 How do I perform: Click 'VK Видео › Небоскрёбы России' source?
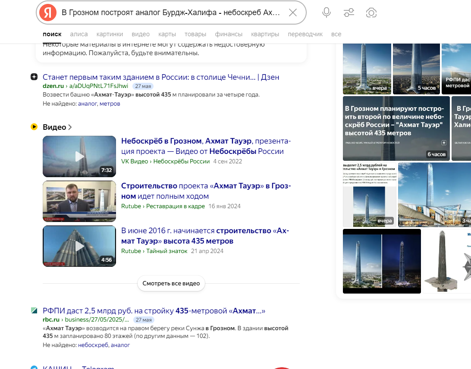(x=165, y=162)
